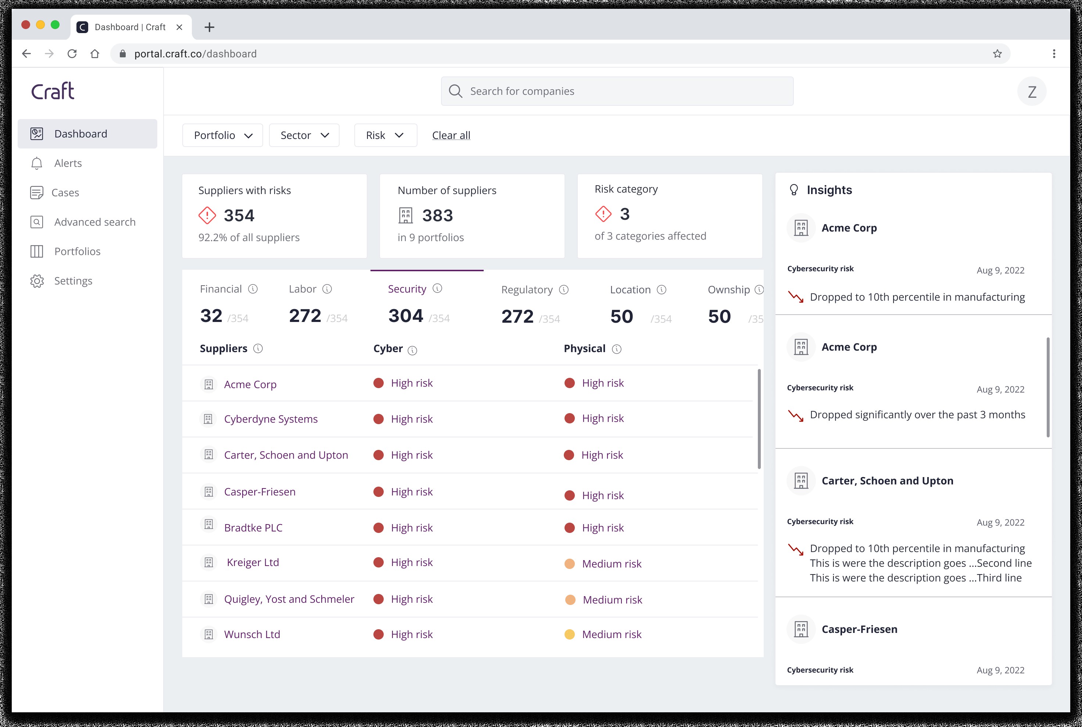Expand the Risk filter dropdown
The height and width of the screenshot is (727, 1082).
[386, 135]
